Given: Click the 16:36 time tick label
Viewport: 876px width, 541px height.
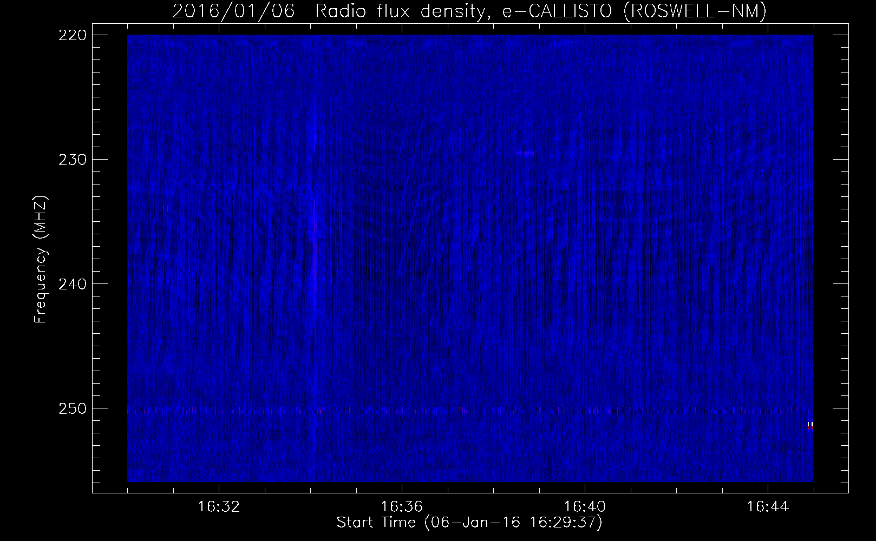Looking at the screenshot, I should pyautogui.click(x=402, y=507).
